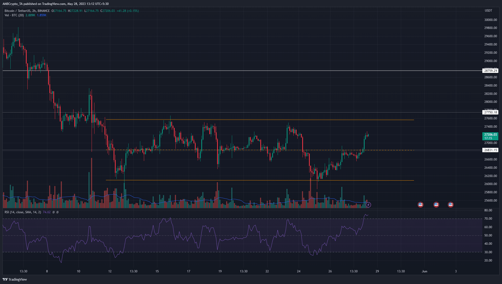This screenshot has height=284, width=502.
Task: Click the RSI (14, close, SMA) indicator legend
Action: 23,212
